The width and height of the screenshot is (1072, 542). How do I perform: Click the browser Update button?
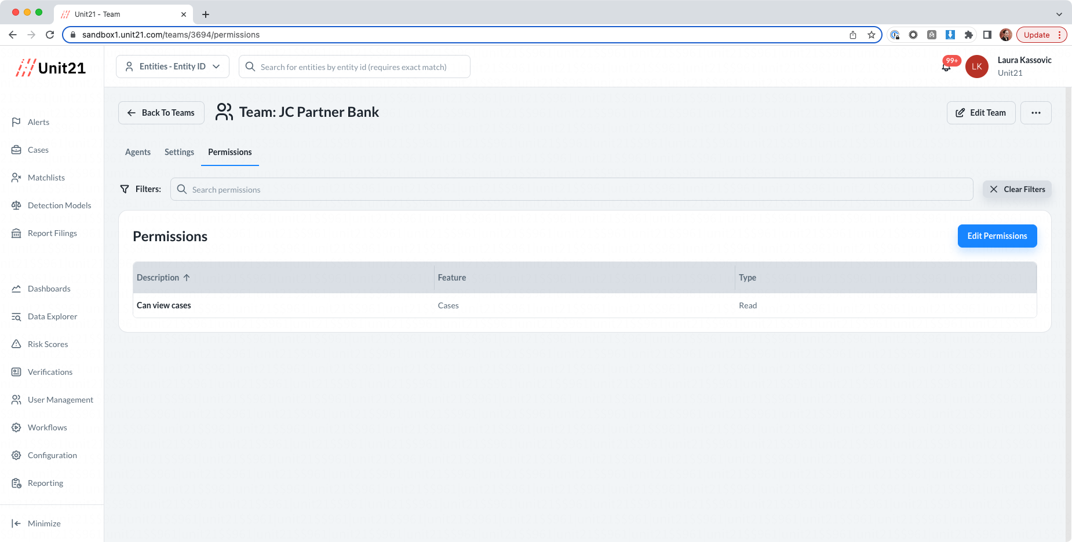[1041, 35]
